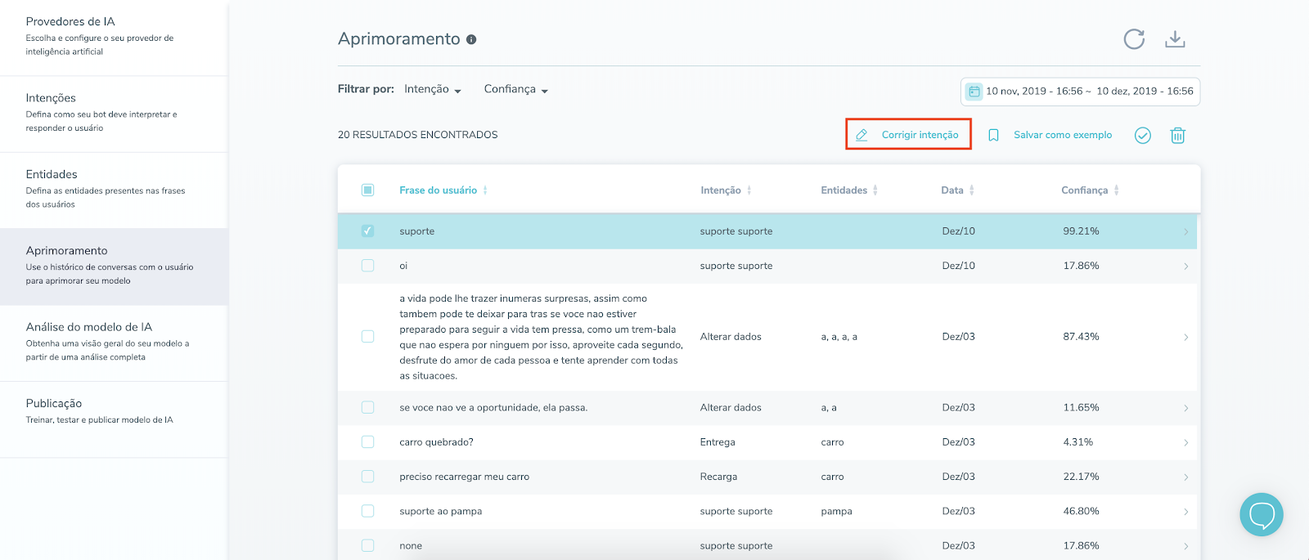Click the phrase 'preciso recarregar meu carro'
The image size is (1309, 560).
pos(464,477)
